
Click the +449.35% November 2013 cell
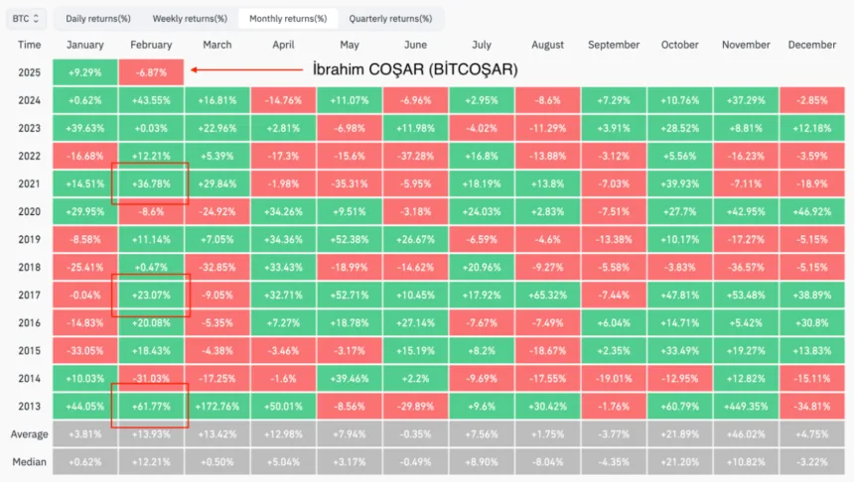pos(746,406)
